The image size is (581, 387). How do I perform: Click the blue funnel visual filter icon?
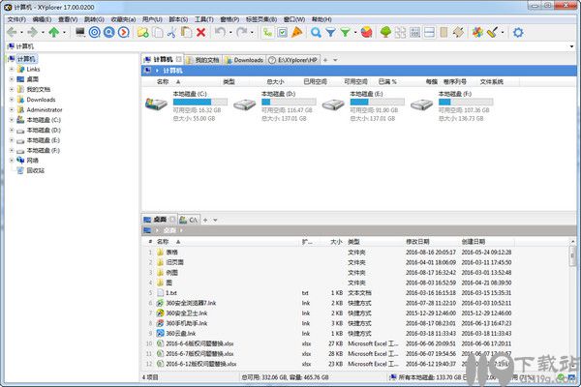point(330,33)
